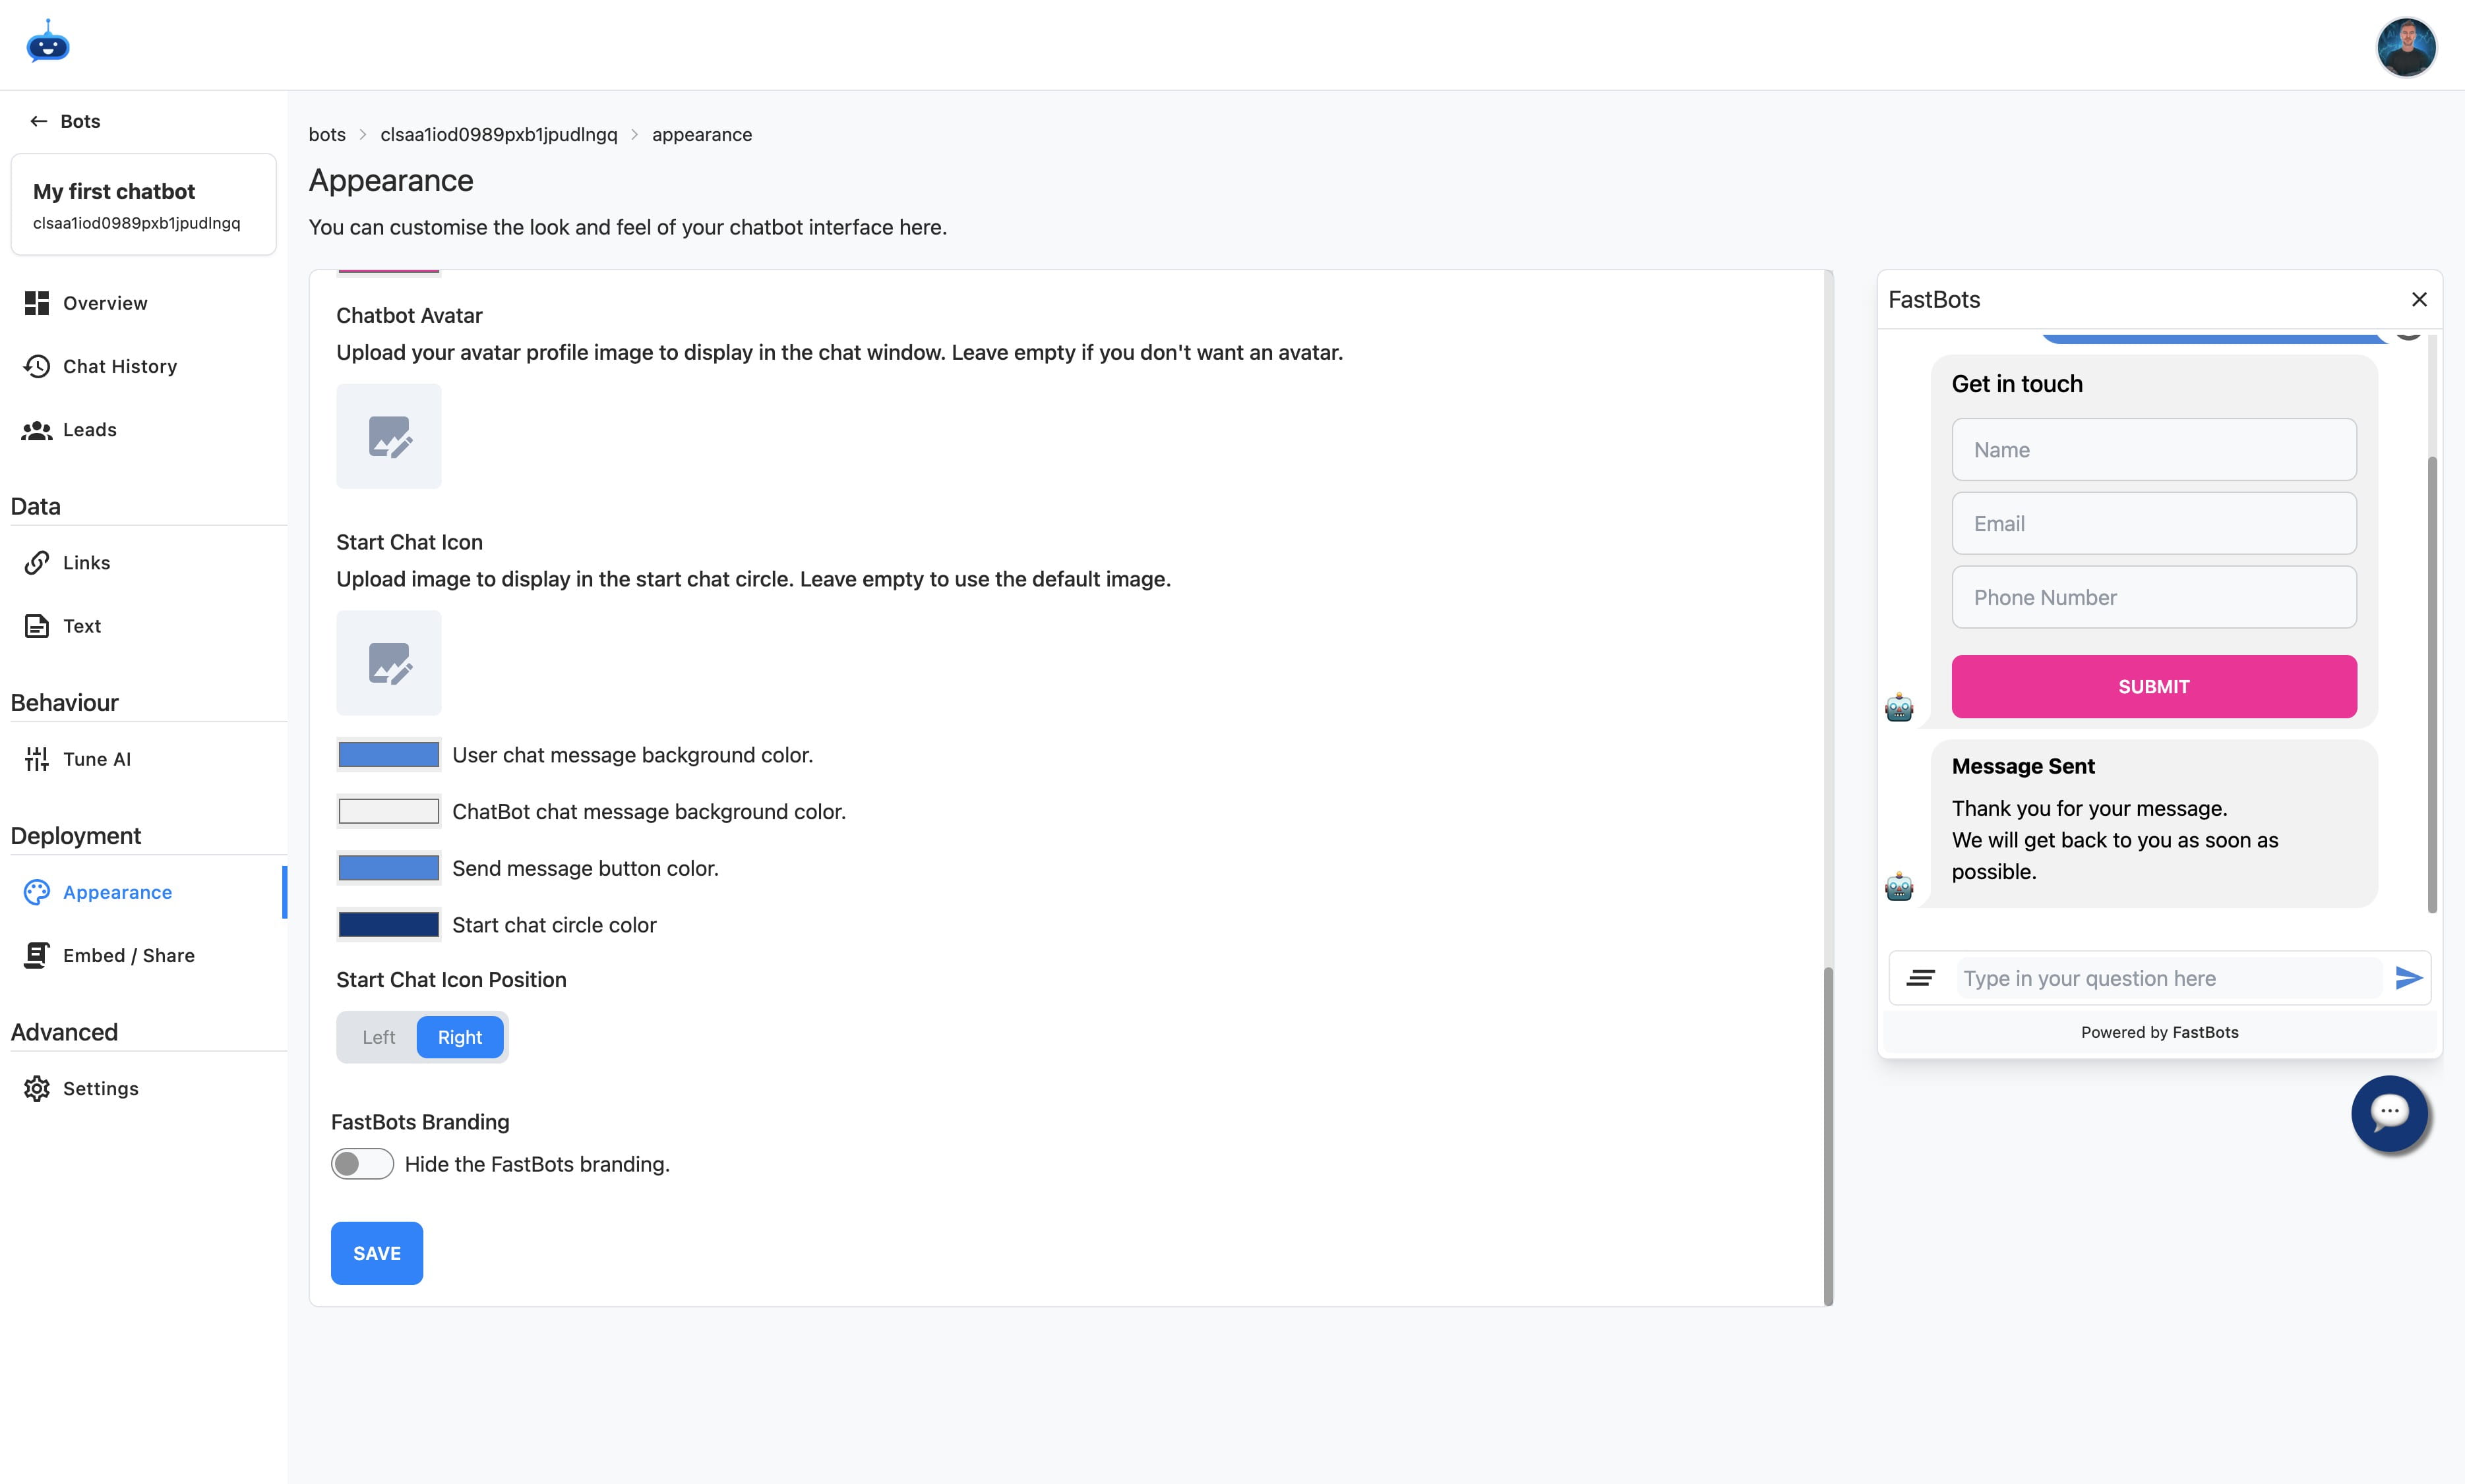This screenshot has width=2465, height=1484.
Task: Click the send message icon in chat preview
Action: [2407, 977]
